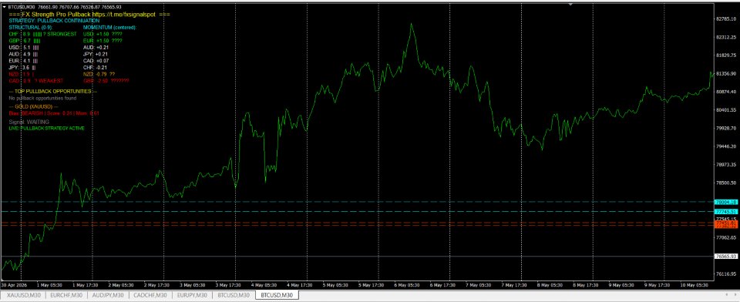Click the 'NZD: -0.79' momentum row

[99, 74]
